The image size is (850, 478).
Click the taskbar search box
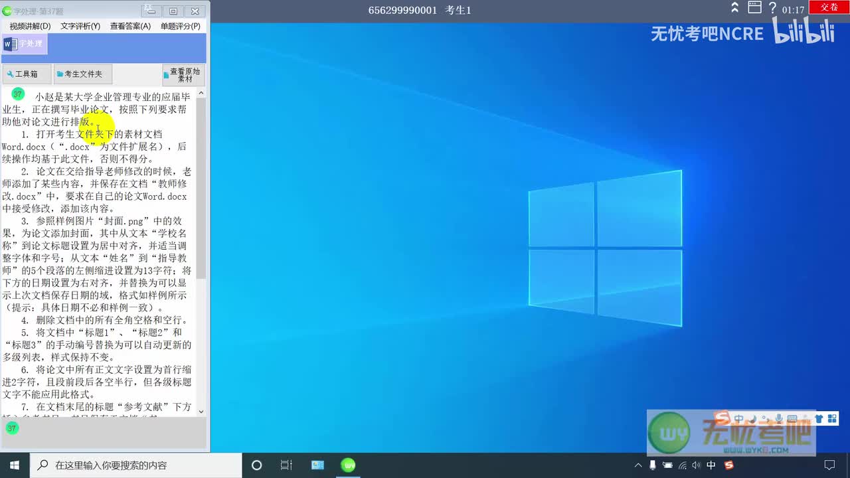[137, 465]
